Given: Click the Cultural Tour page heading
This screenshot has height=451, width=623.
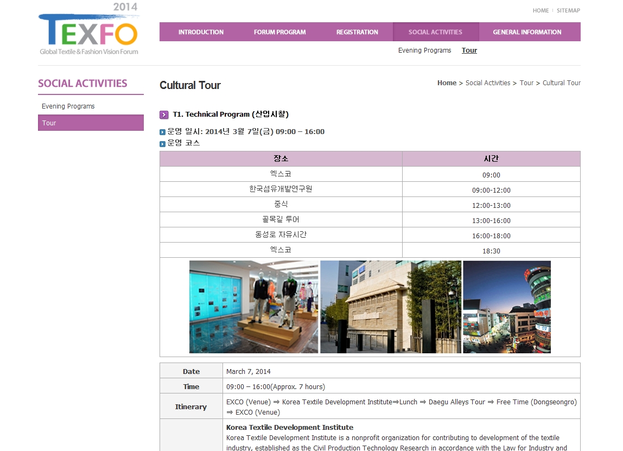Looking at the screenshot, I should click(190, 85).
